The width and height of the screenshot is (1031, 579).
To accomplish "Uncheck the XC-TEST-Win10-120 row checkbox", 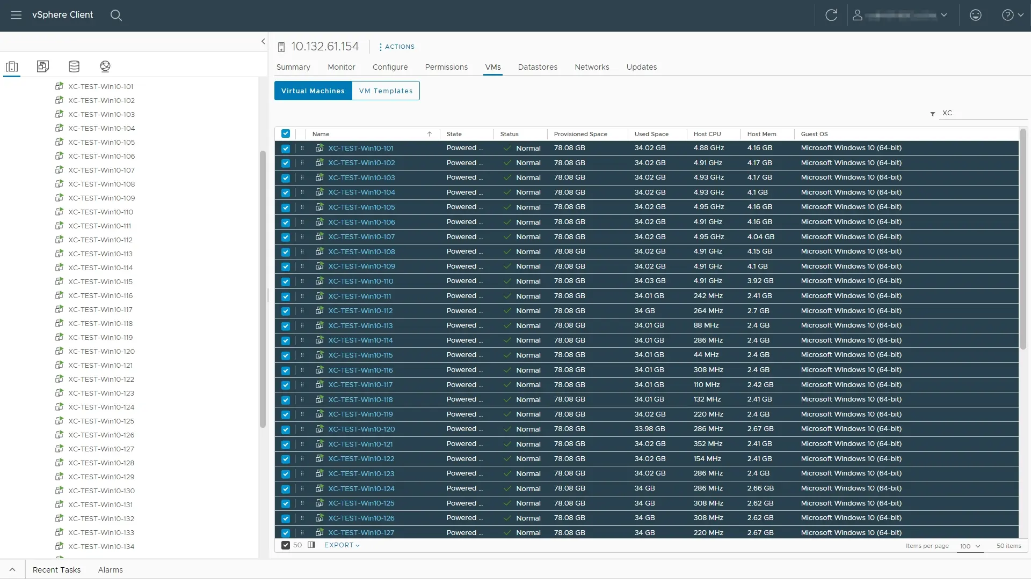I will click(x=286, y=429).
